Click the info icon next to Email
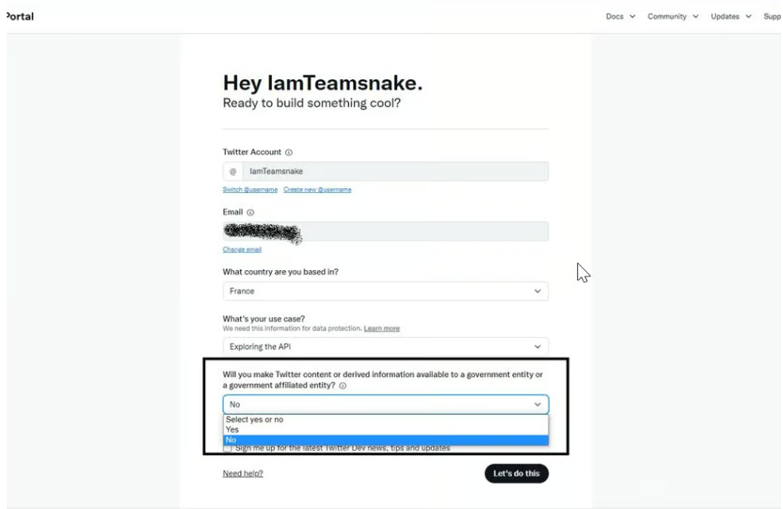Image resolution: width=783 pixels, height=509 pixels. click(x=250, y=212)
